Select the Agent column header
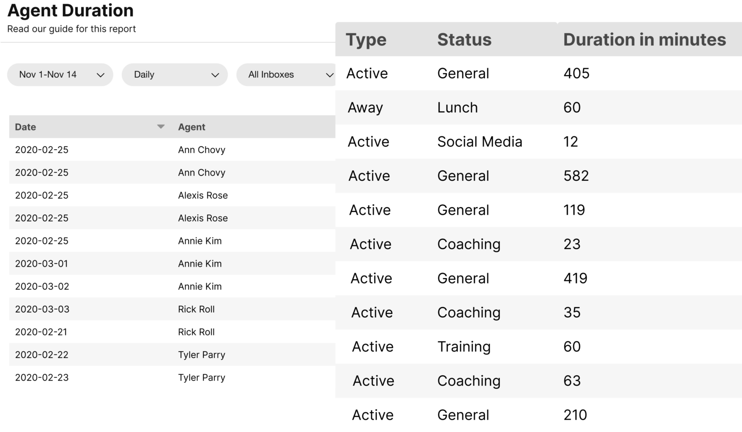 click(x=192, y=127)
